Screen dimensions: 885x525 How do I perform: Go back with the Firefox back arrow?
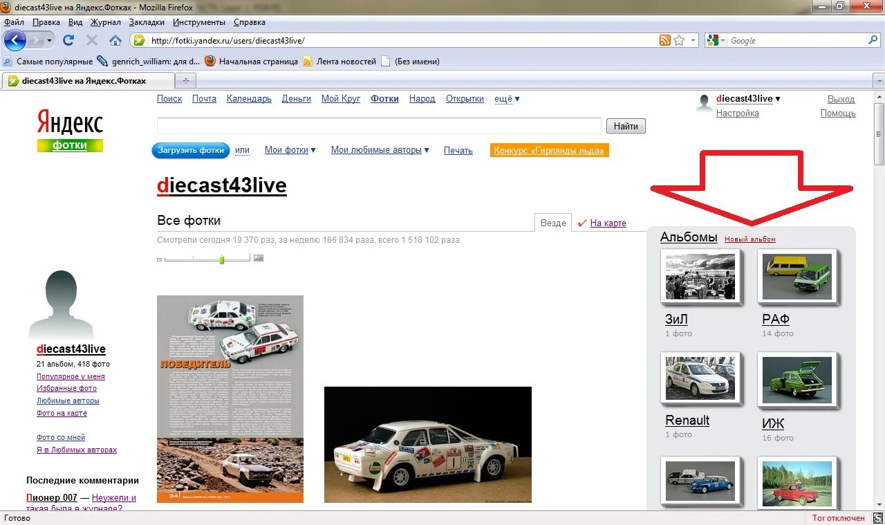15,40
